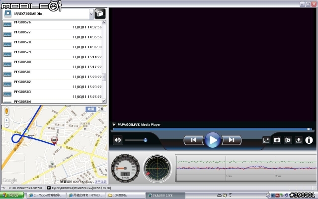318x199 pixels.
Task: Toggle fullscreen video view
Action: [266, 140]
